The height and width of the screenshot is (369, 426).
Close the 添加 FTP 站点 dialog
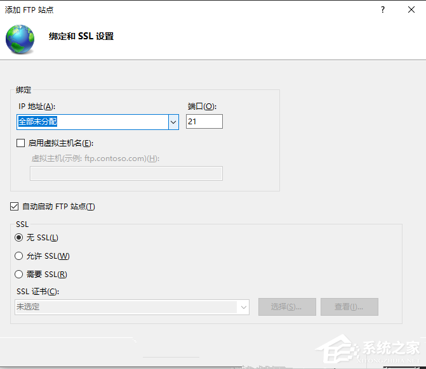(411, 10)
